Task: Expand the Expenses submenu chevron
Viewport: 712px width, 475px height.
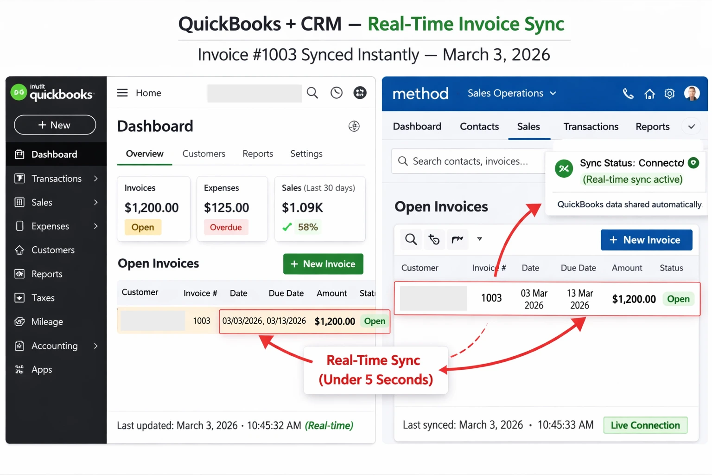Action: coord(95,226)
